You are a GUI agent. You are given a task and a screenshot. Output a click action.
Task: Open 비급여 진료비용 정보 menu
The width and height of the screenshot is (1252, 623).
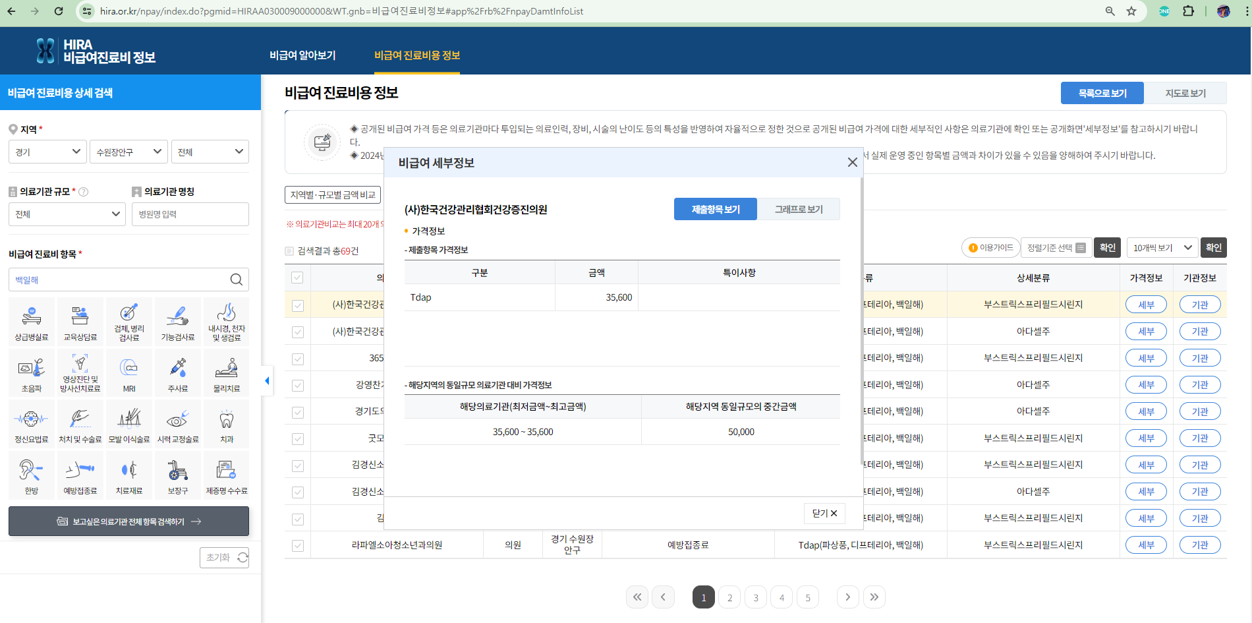(x=417, y=55)
